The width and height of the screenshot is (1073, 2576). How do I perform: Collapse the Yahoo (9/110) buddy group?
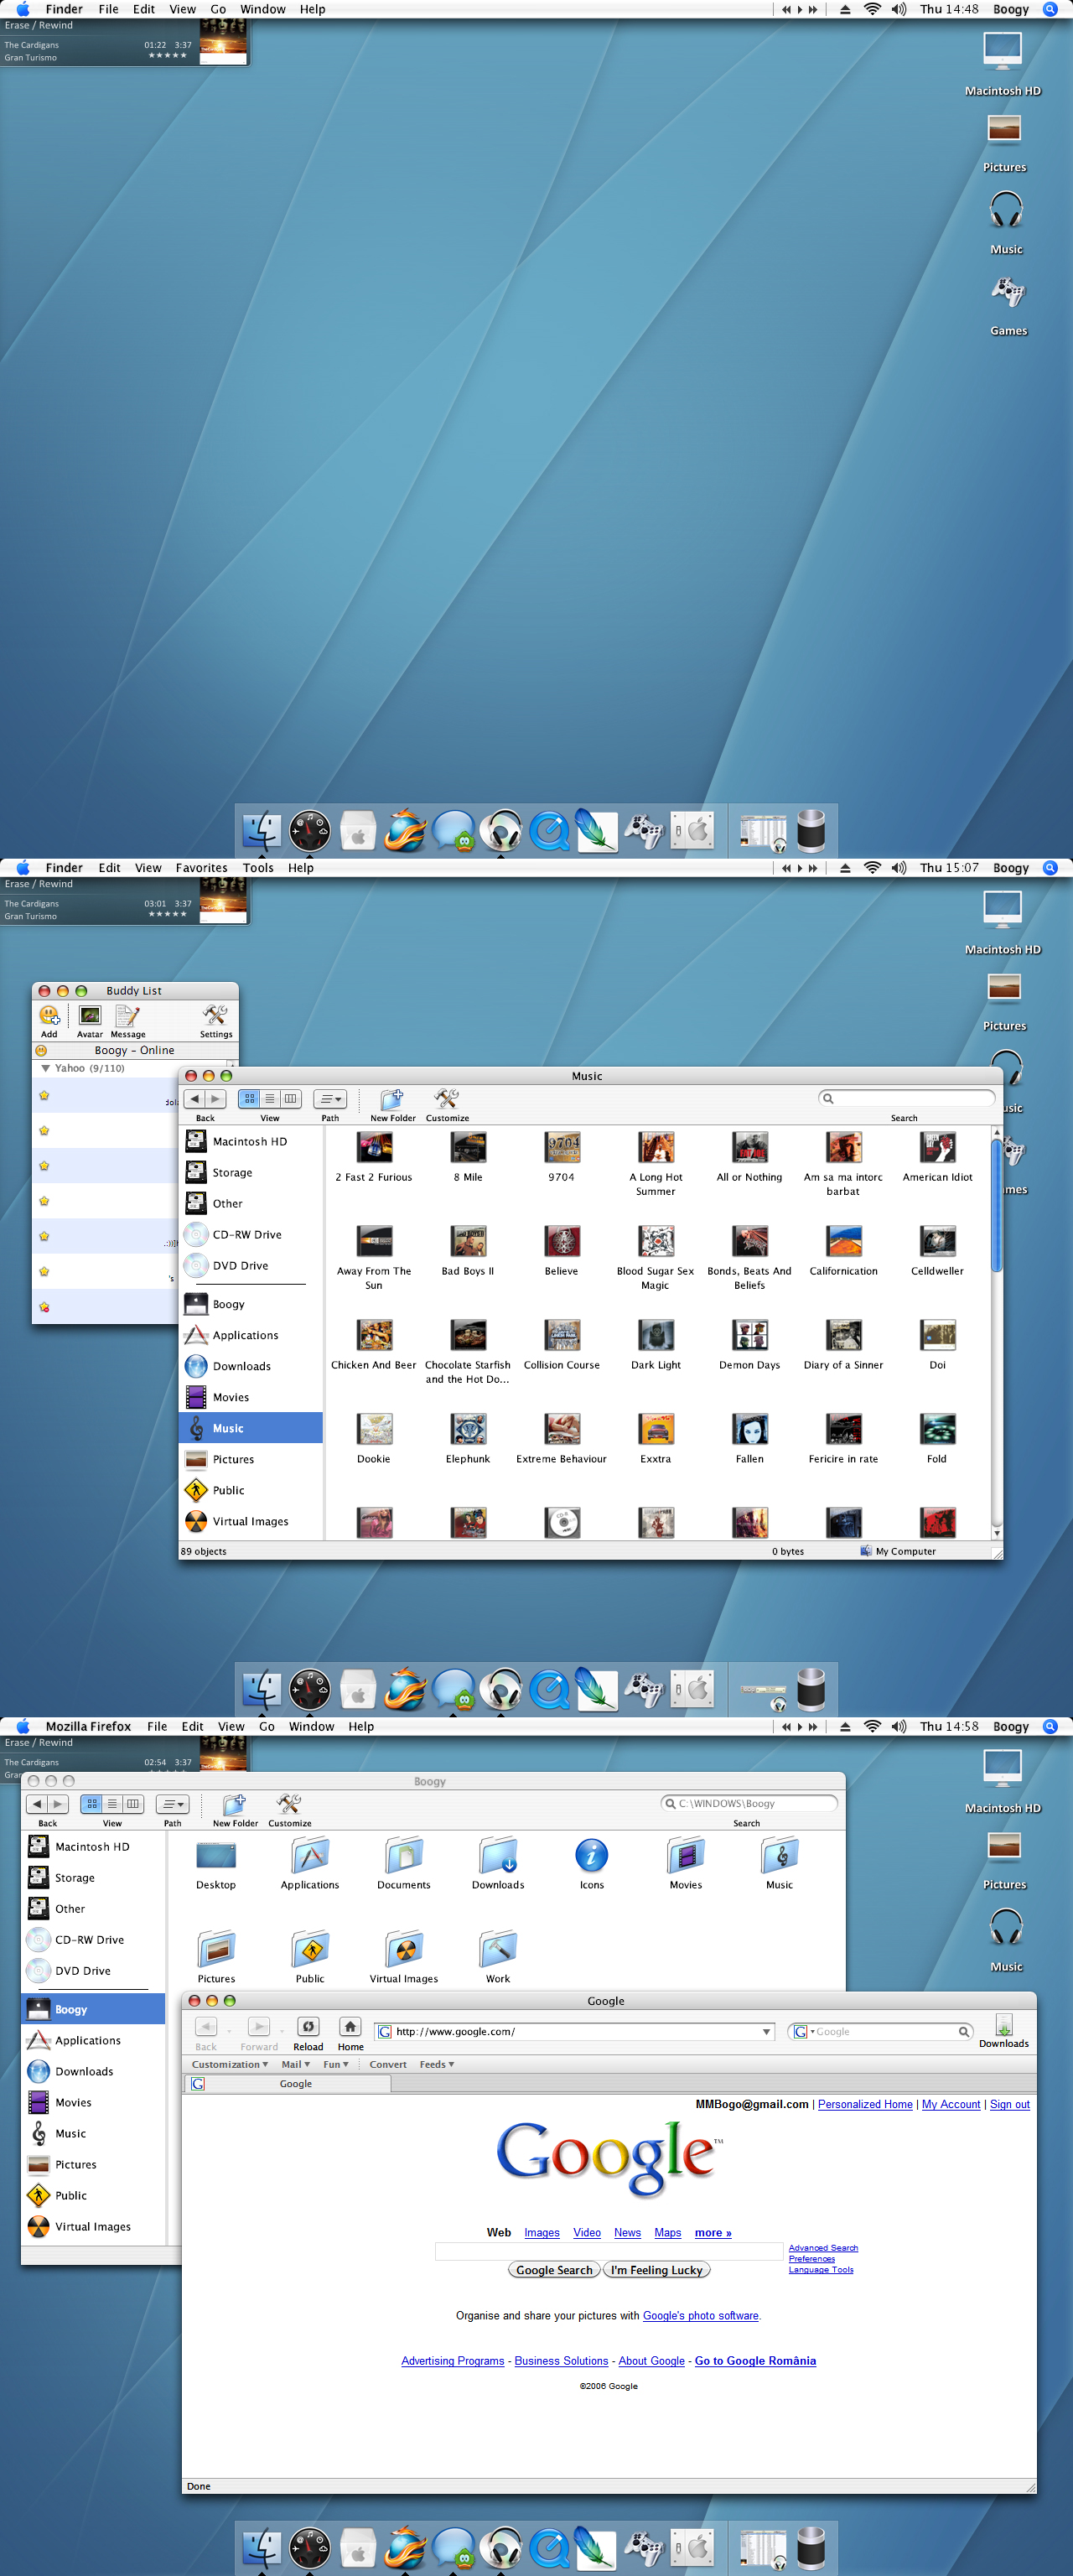(45, 1068)
